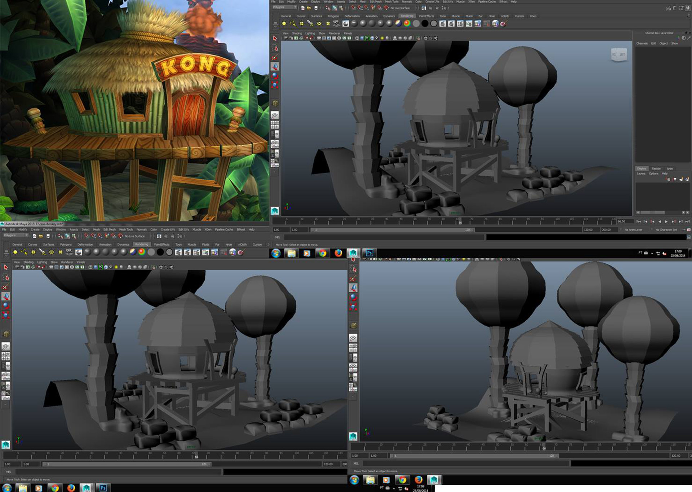The height and width of the screenshot is (492, 692).
Task: Click Chrome icon in middle taskbar
Action: (x=323, y=253)
